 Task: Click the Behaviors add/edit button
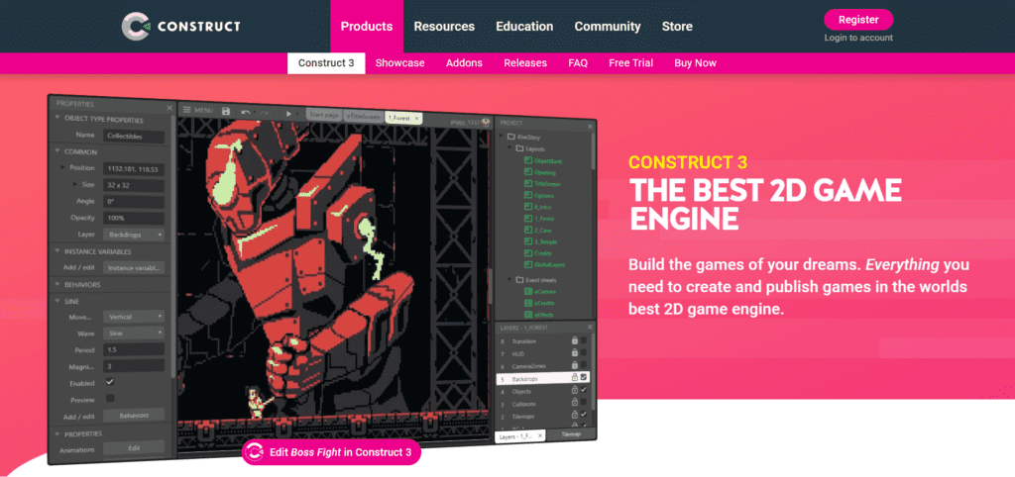pos(134,415)
